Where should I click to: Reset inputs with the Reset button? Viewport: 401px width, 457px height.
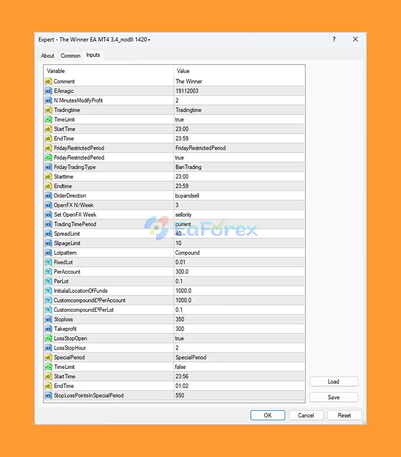click(344, 415)
